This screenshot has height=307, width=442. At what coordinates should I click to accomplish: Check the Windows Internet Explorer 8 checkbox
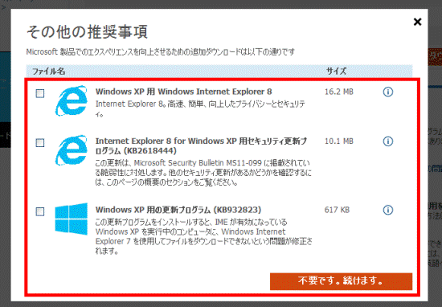[40, 93]
